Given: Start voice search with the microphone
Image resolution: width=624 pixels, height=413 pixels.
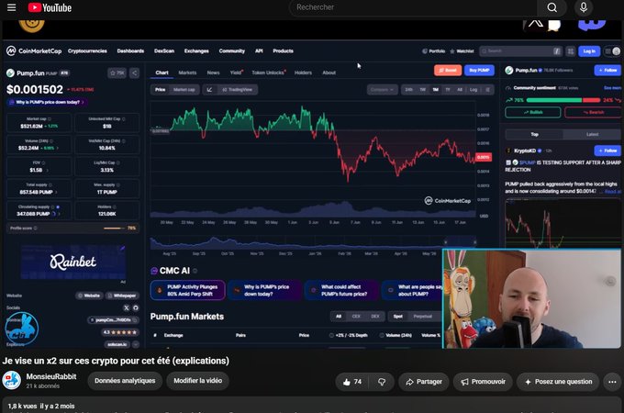Looking at the screenshot, I should [x=584, y=7].
